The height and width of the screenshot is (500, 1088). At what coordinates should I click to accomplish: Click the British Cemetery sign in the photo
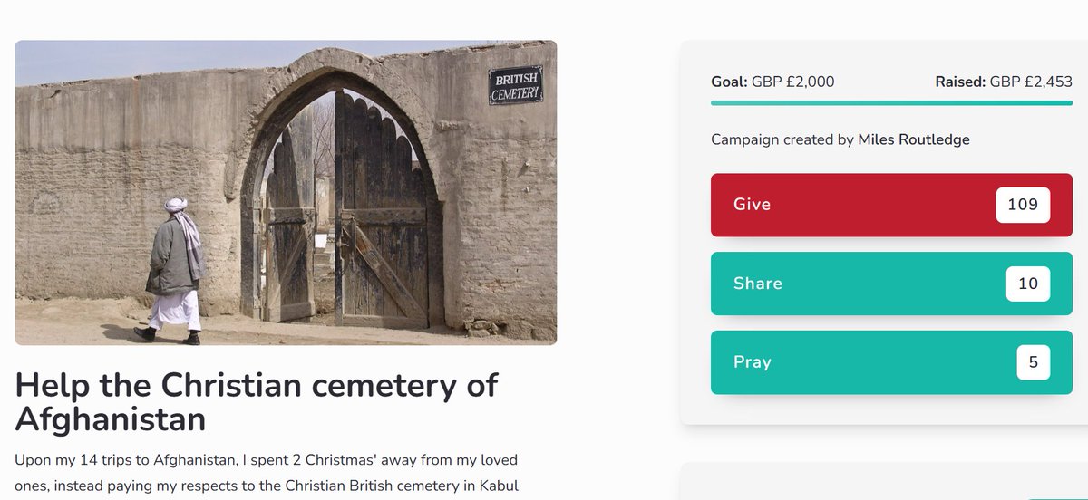click(x=516, y=85)
